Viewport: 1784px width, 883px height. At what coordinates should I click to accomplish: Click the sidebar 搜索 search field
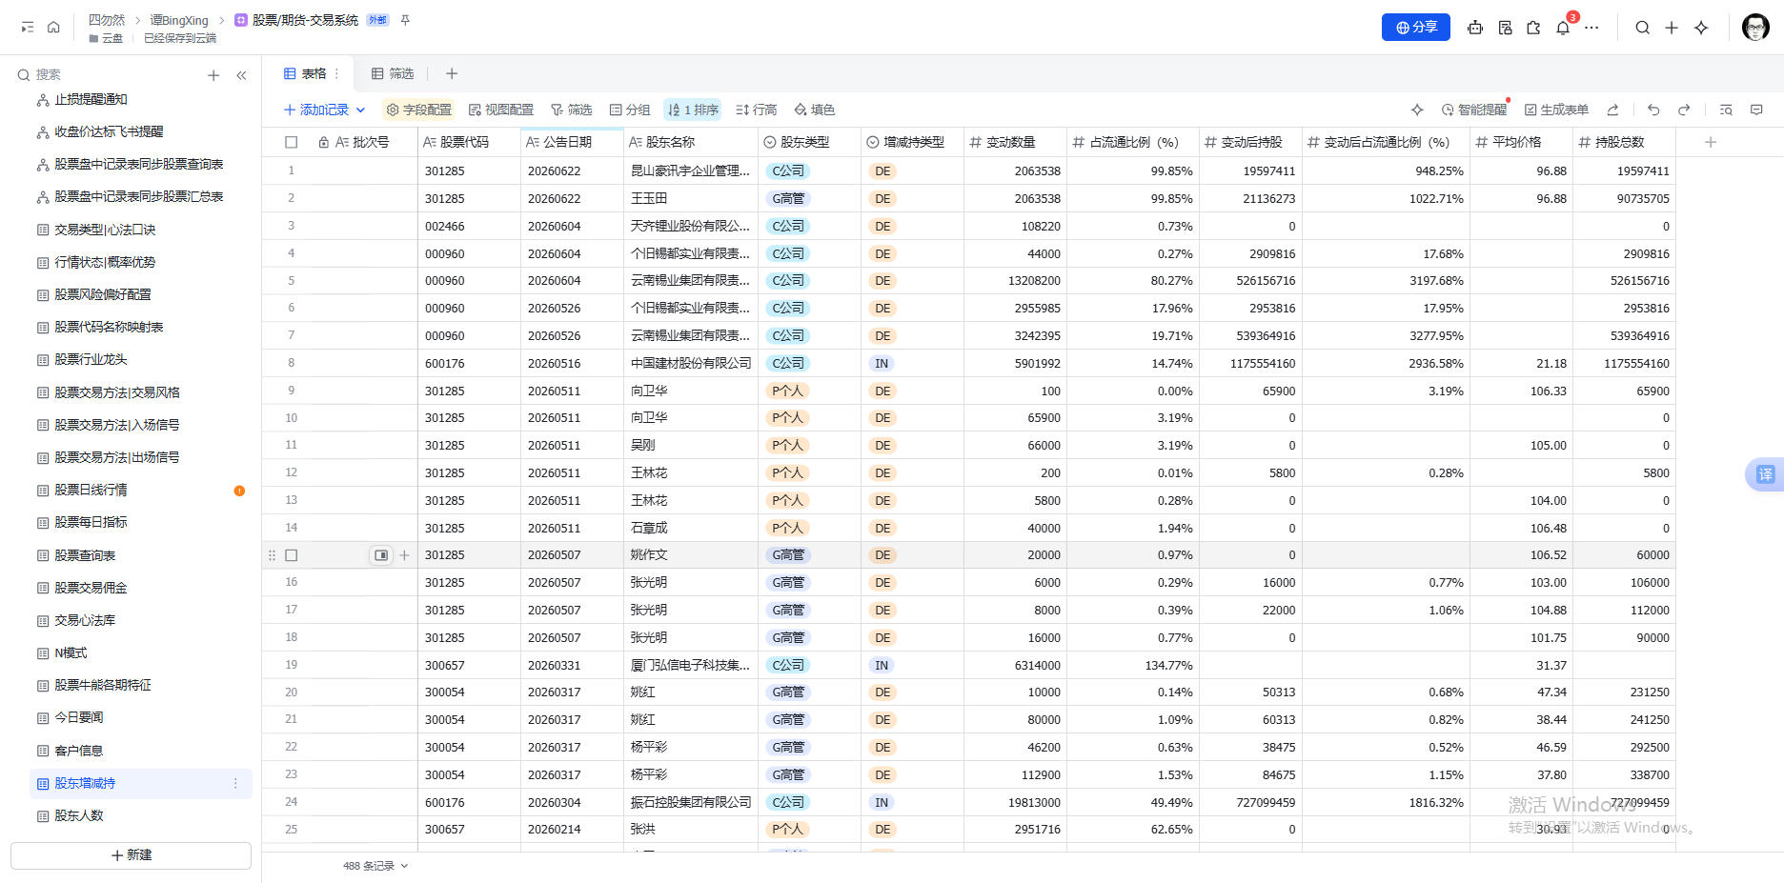105,75
